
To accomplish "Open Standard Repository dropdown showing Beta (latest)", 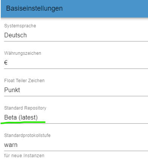I will pyautogui.click(x=76, y=118).
